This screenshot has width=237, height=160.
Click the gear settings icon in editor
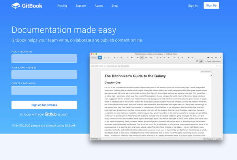click(x=216, y=58)
